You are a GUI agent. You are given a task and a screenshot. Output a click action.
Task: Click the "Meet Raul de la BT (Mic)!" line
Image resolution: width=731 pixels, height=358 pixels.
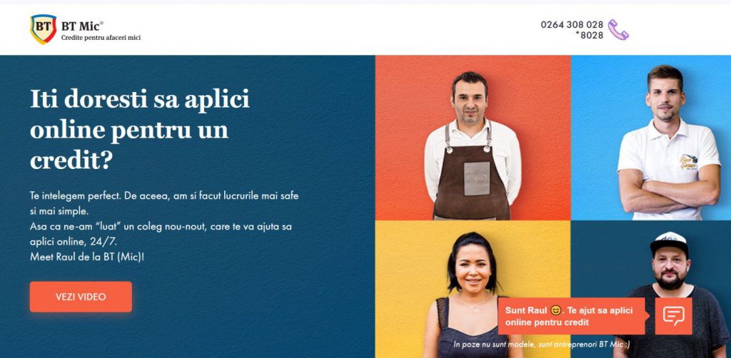(87, 256)
